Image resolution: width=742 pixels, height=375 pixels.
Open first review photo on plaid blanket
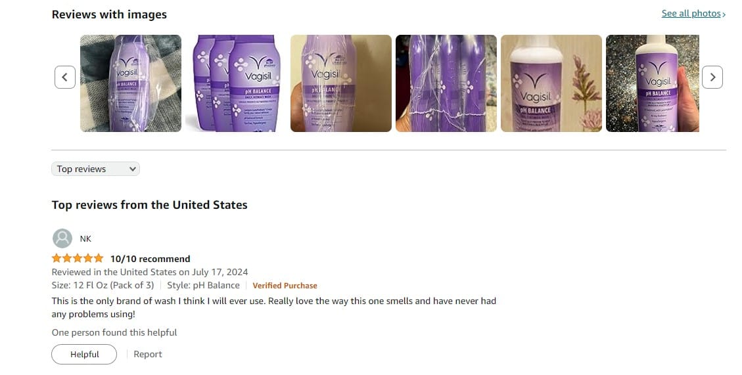click(x=131, y=83)
